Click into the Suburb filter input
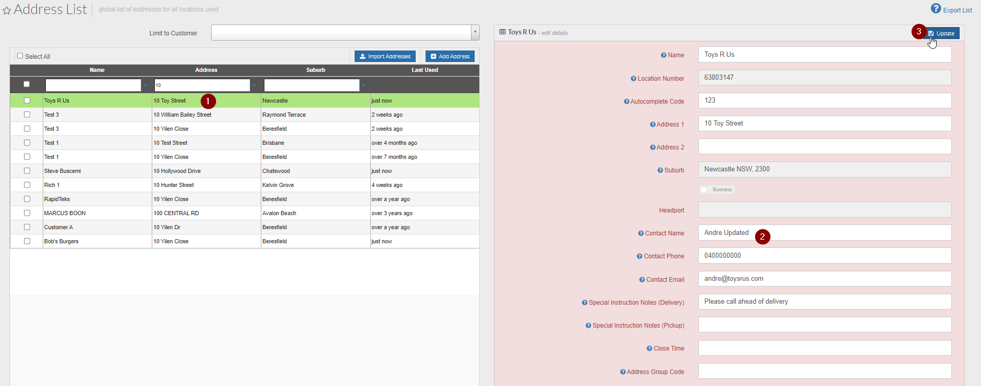981x386 pixels. pos(312,85)
